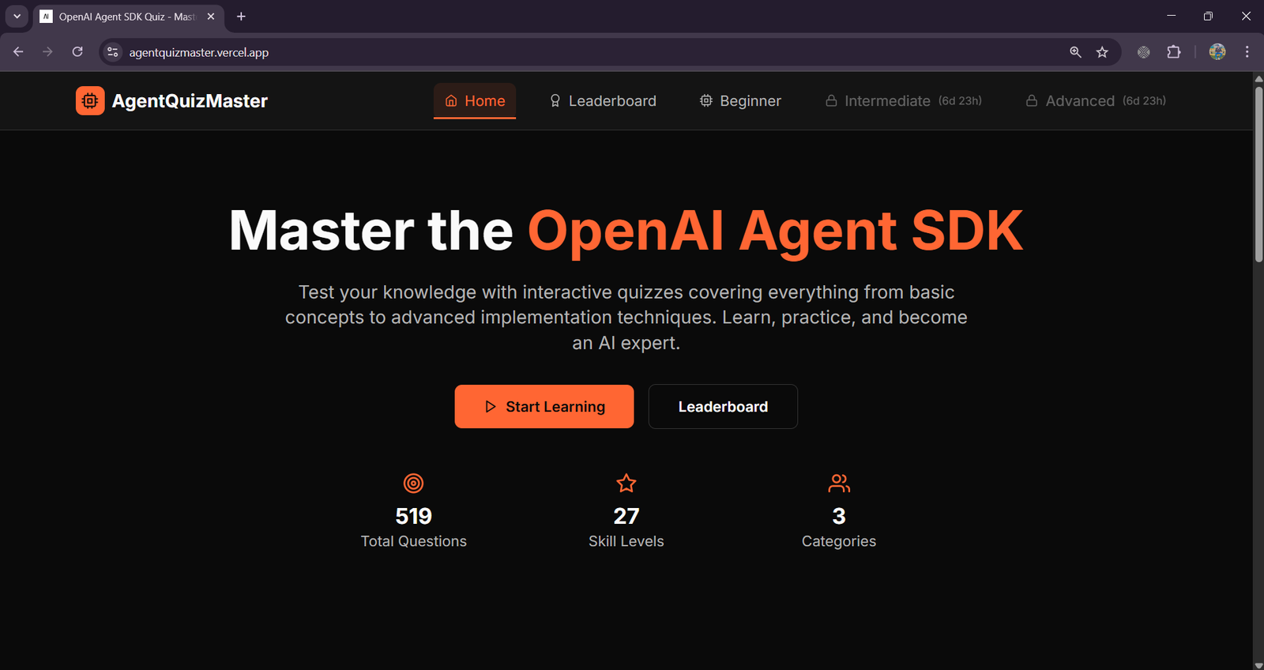This screenshot has width=1264, height=670.
Task: Click the Skill Levels label
Action: click(626, 541)
